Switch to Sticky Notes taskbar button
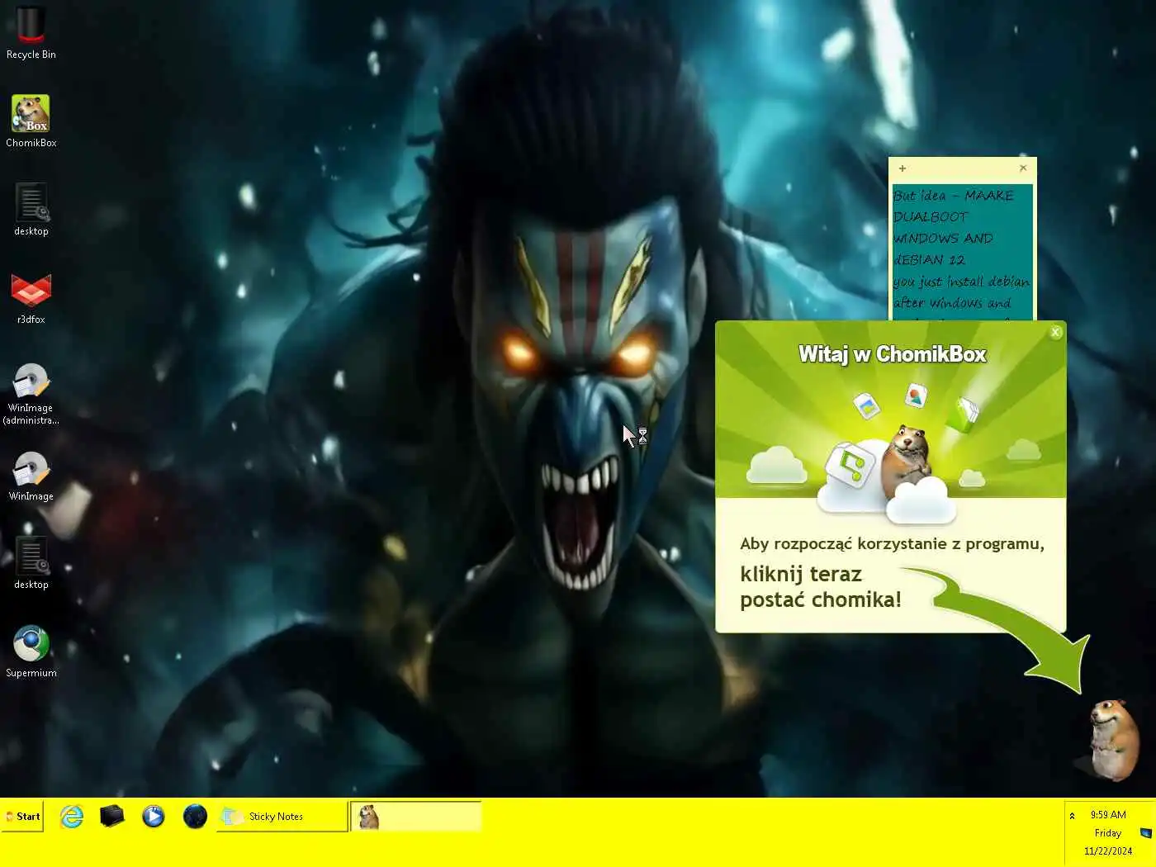The width and height of the screenshot is (1156, 867). pyautogui.click(x=282, y=817)
